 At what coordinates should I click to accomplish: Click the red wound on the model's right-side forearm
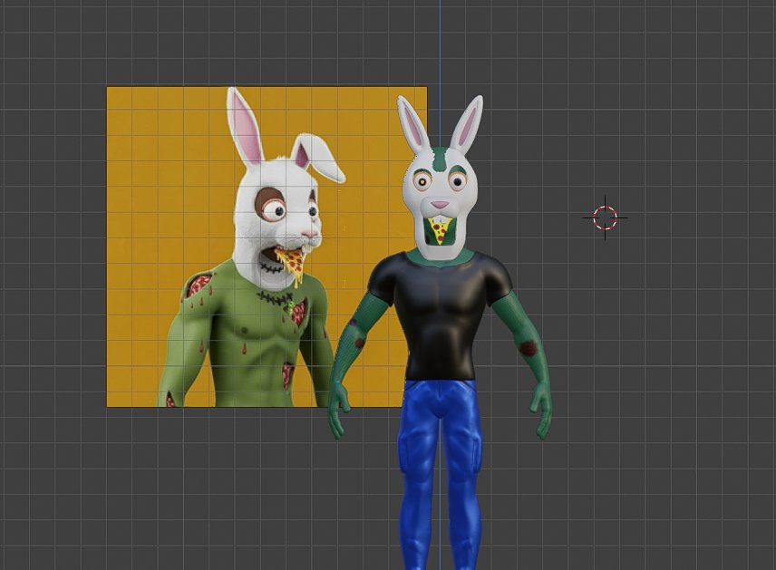527,346
